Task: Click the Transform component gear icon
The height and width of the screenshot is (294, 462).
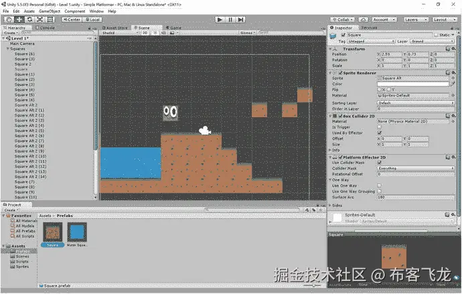Action: pos(453,49)
